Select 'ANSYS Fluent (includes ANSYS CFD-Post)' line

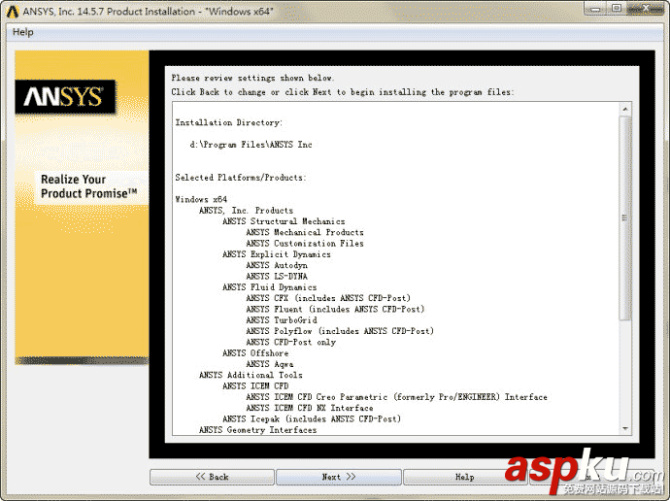click(335, 309)
